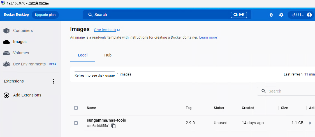Screen dimensions: 315x137
Task: Click the disk usage progress bar
Action: click(94, 72)
